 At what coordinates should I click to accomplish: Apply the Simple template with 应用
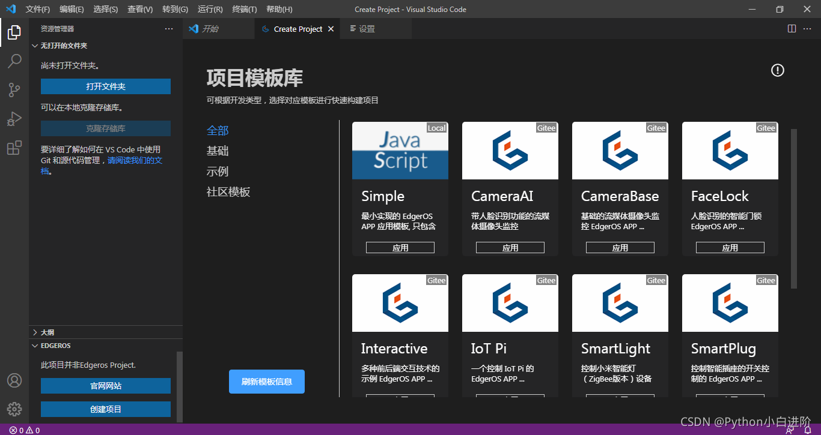click(400, 248)
